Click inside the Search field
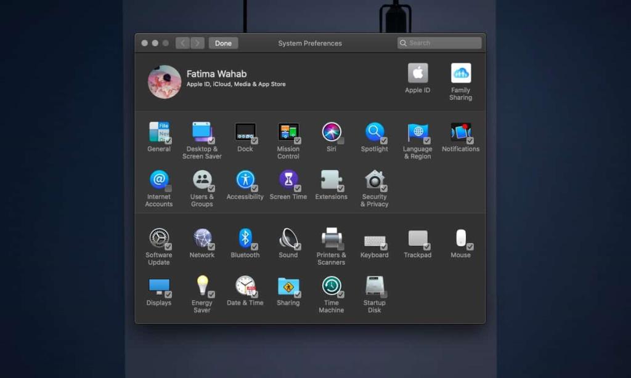 [439, 42]
